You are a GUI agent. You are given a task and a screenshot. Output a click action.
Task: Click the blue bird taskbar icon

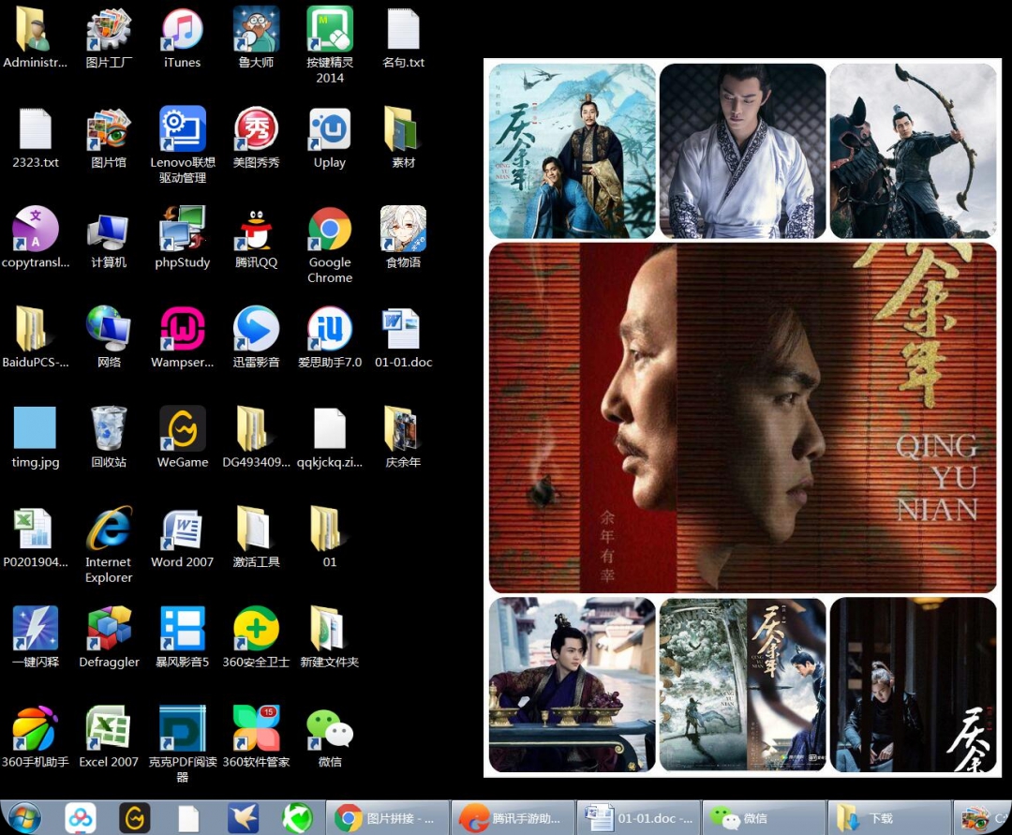[244, 818]
